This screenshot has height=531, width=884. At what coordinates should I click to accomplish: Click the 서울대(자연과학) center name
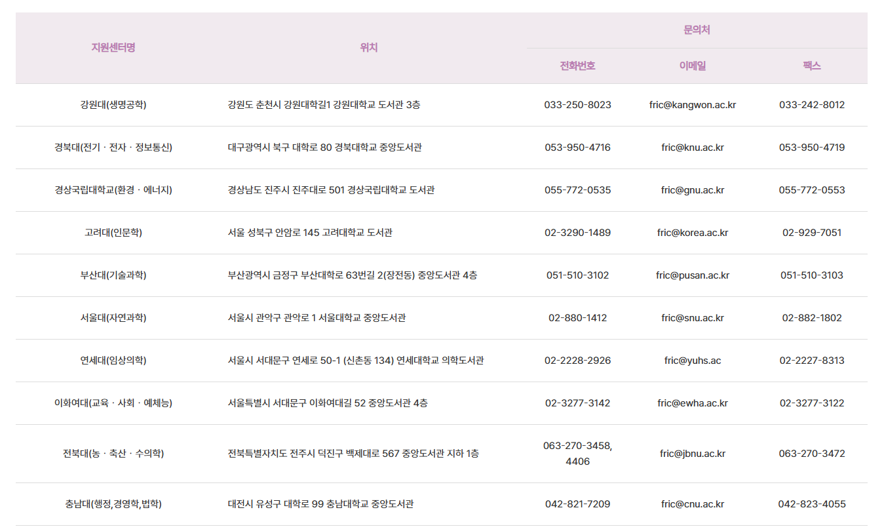coord(113,318)
